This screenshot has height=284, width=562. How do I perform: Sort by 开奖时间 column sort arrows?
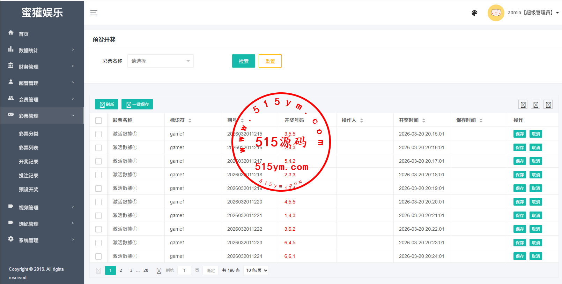pos(424,121)
